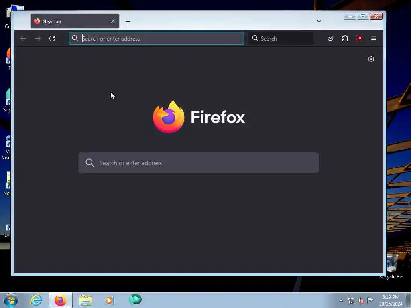
Task: Select the Recycle Bin desktop icon
Action: tap(392, 267)
